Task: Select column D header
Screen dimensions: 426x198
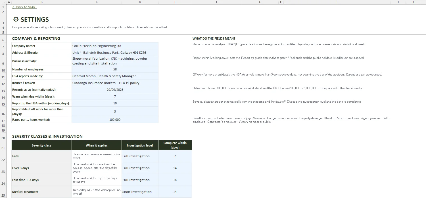Action: 140,2
